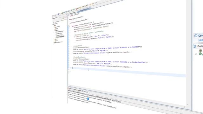The height and width of the screenshot is (114, 203).
Task: Switch to the Problems tab
Action: pos(70,89)
